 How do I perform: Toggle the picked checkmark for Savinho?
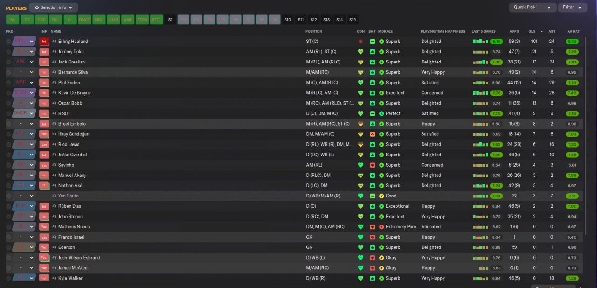[x=8, y=165]
